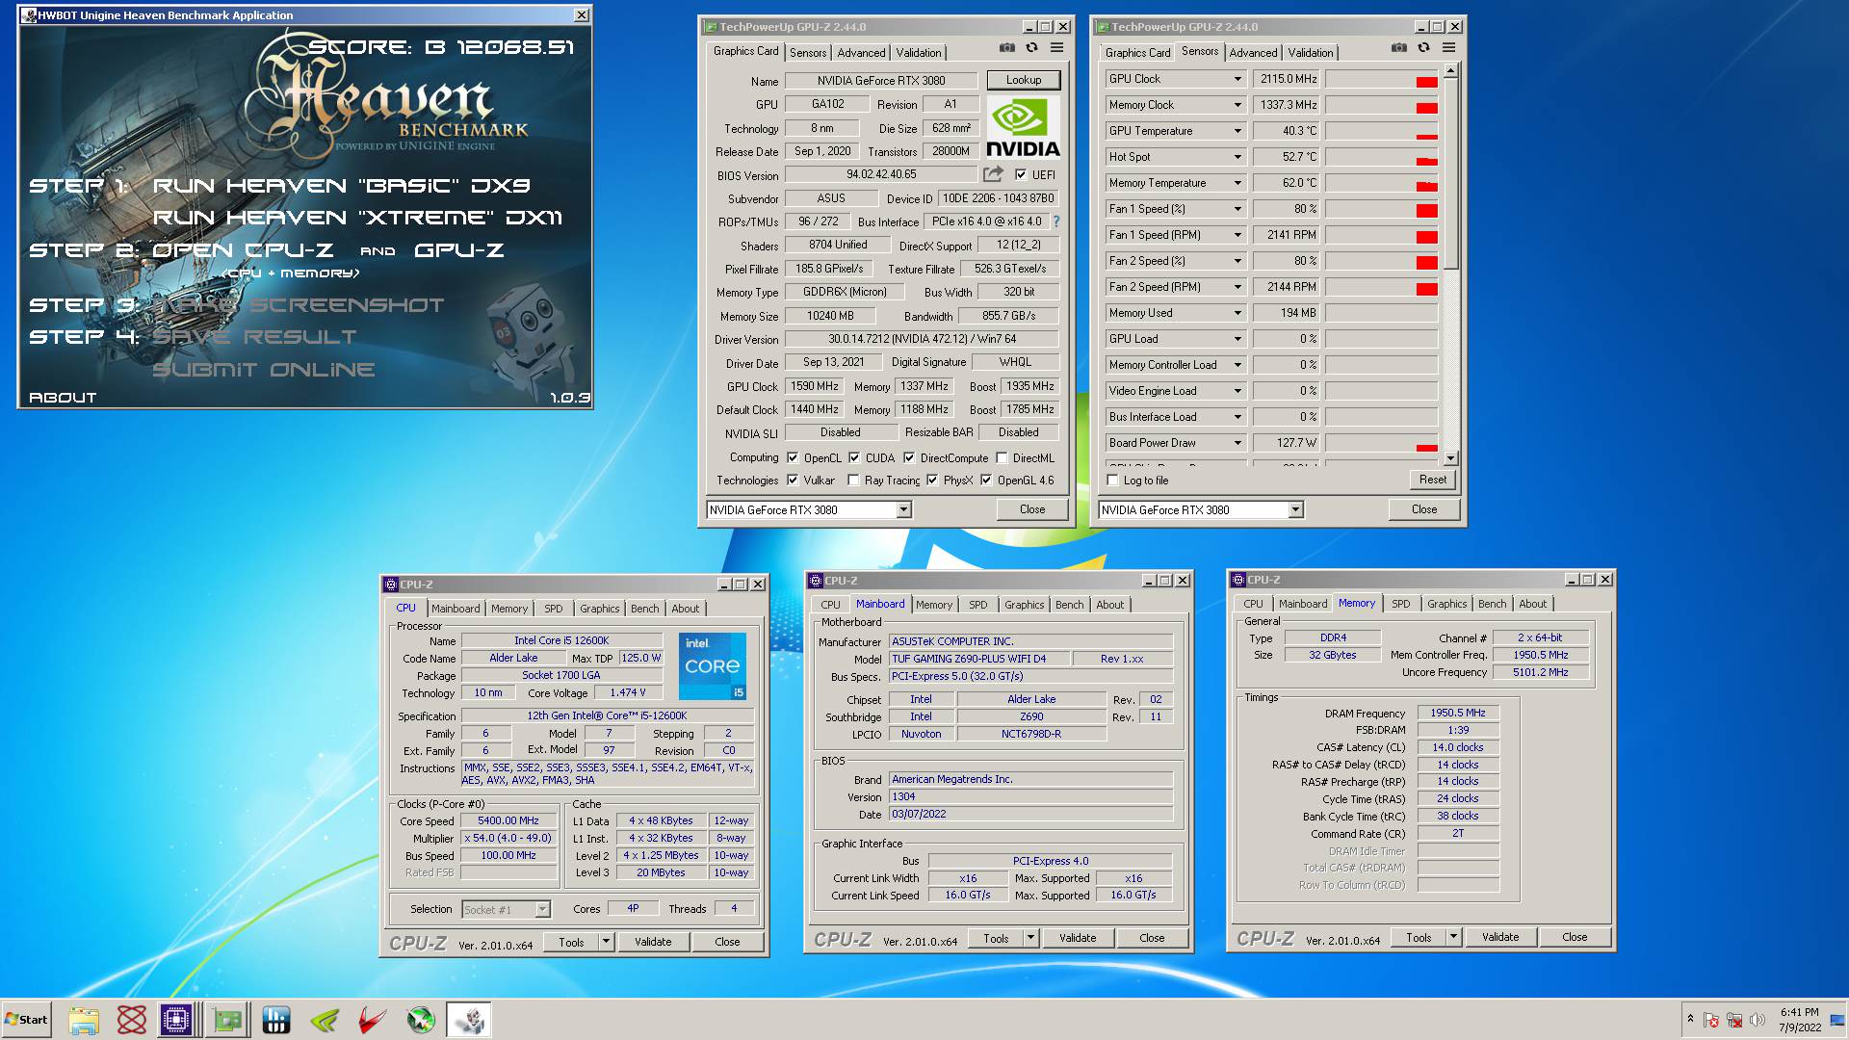Toggle the DirectML checkbox
This screenshot has width=1849, height=1040.
coord(1002,458)
